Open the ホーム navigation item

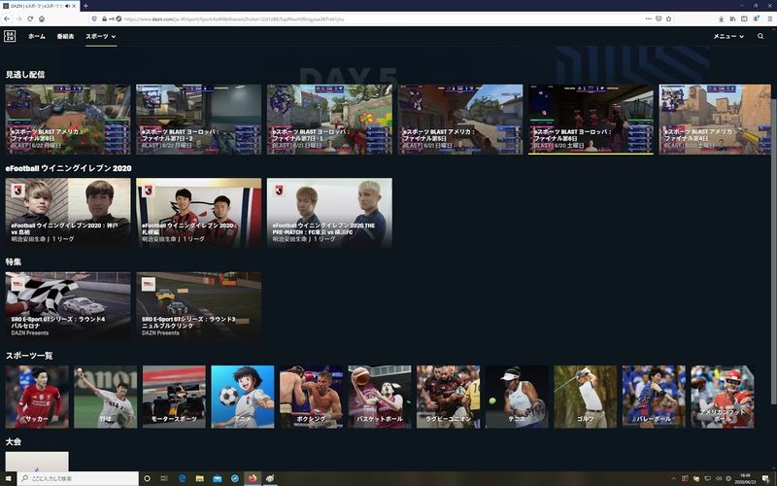tap(36, 36)
